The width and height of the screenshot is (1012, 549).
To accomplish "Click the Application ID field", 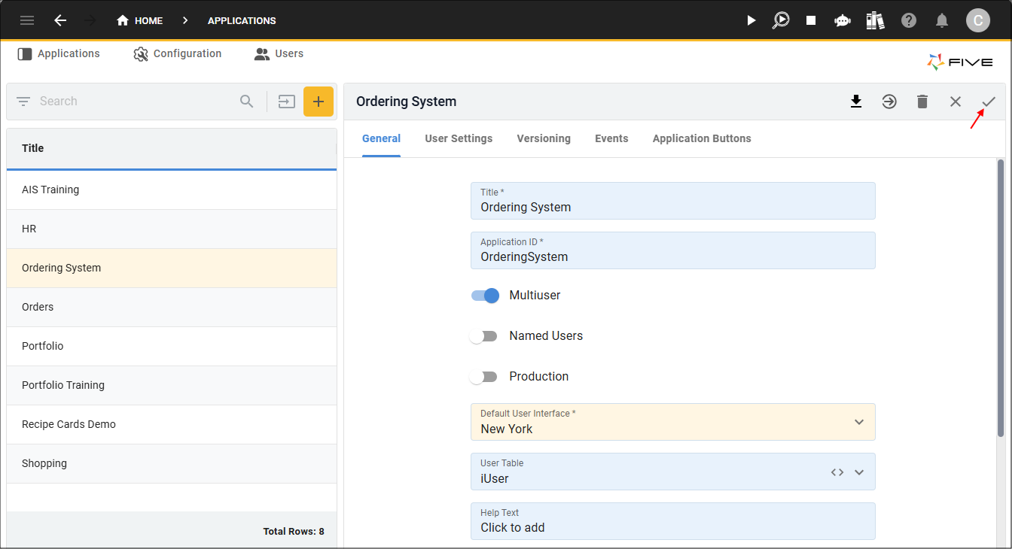I will [673, 250].
